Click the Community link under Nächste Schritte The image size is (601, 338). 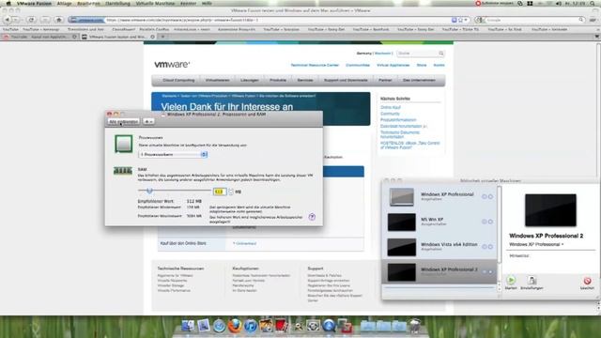[x=390, y=114]
